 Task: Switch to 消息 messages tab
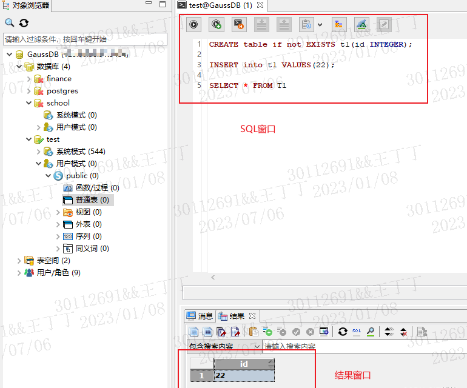pos(200,316)
